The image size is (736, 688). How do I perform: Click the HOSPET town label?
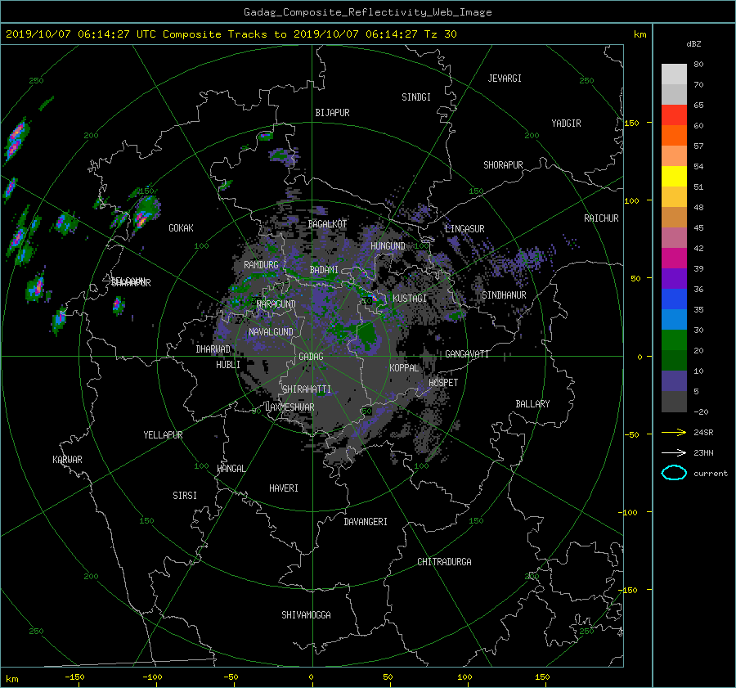[x=443, y=383]
